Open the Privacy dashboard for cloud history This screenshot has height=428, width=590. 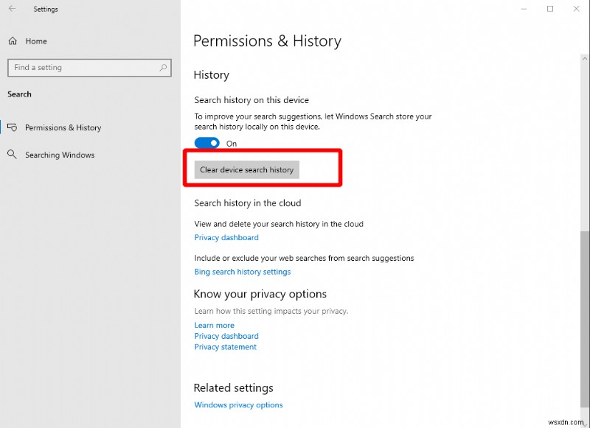coord(226,237)
